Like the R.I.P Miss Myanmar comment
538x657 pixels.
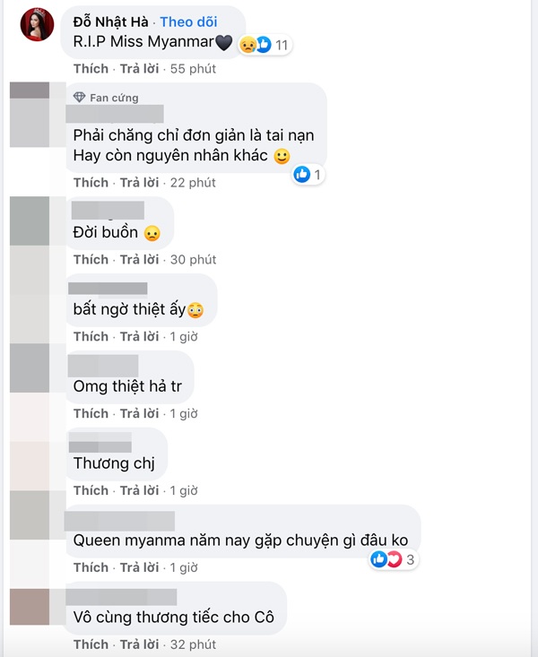tap(91, 69)
